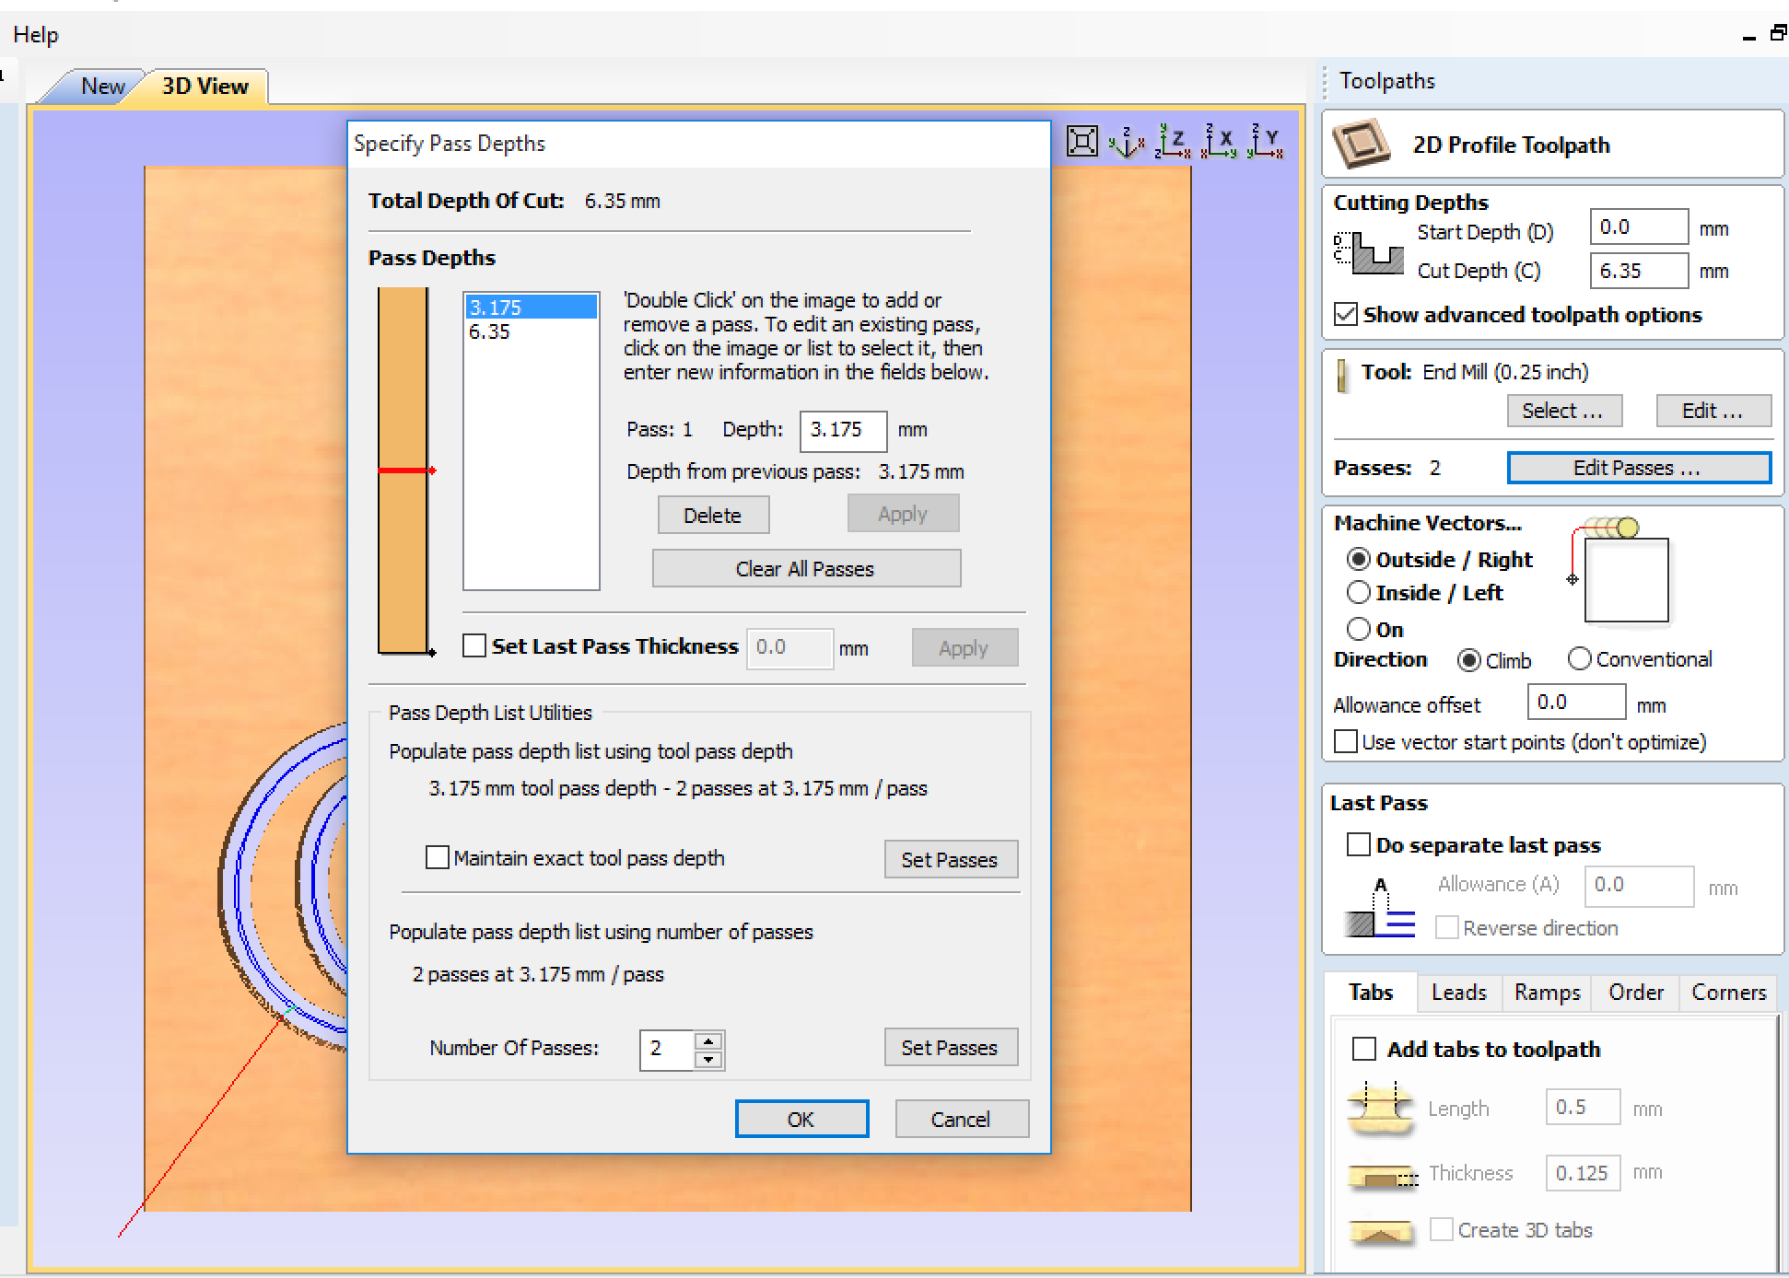The image size is (1789, 1278).
Task: Switch to the Ramps tab
Action: [x=1547, y=992]
